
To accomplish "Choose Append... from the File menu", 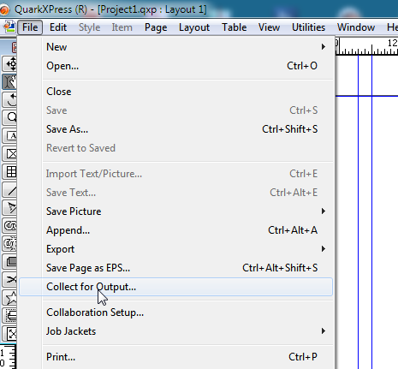I will pyautogui.click(x=175, y=230).
